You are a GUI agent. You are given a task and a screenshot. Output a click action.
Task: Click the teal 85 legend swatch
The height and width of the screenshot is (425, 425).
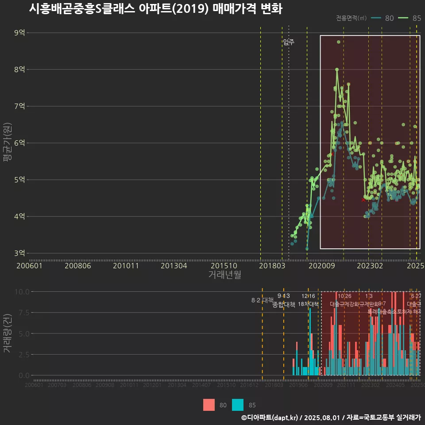click(x=238, y=405)
